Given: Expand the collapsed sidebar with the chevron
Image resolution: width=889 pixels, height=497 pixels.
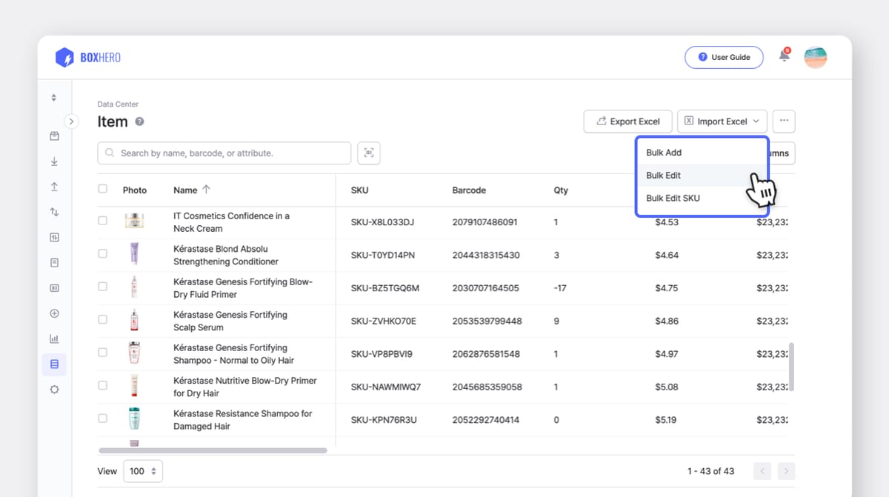Looking at the screenshot, I should coord(71,121).
